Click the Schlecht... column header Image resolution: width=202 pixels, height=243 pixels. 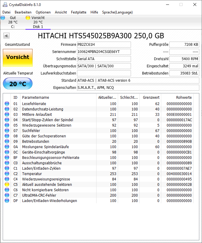tap(129, 98)
